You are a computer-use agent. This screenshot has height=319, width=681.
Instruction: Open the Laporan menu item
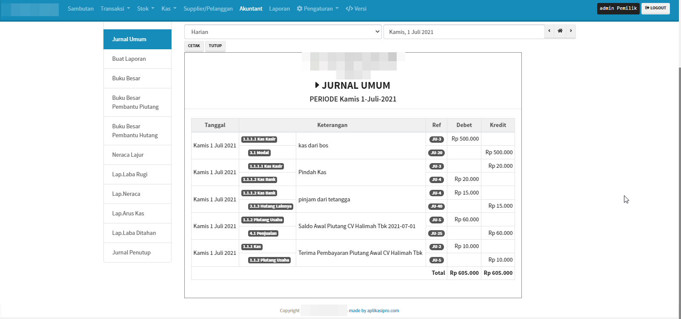tap(279, 8)
